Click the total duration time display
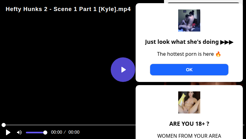This screenshot has height=139, width=246. click(x=74, y=132)
